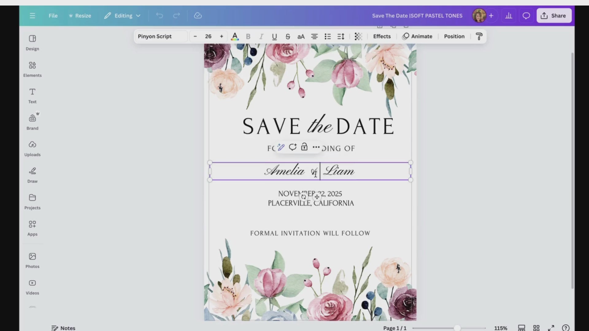This screenshot has height=331, width=589.
Task: Click the zoom slider handle
Action: 457,328
